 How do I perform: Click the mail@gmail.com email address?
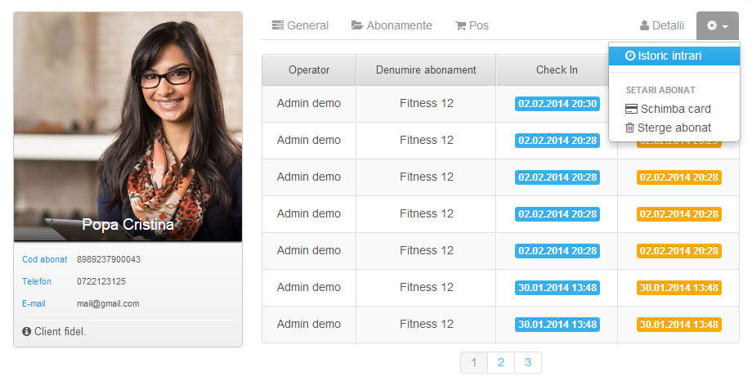point(108,303)
